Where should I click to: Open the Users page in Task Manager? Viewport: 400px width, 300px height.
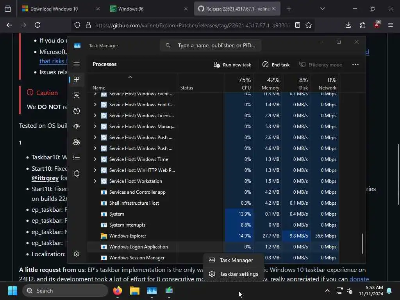coord(77,142)
